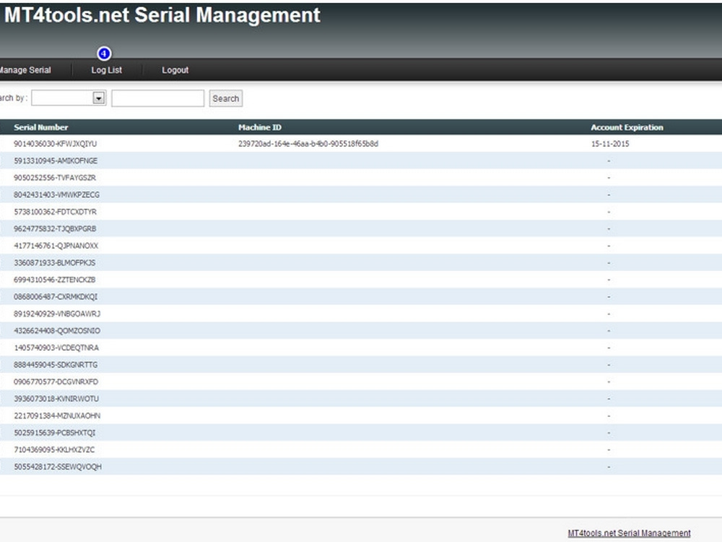
Task: Open the Manage Serial menu item
Action: 25,70
